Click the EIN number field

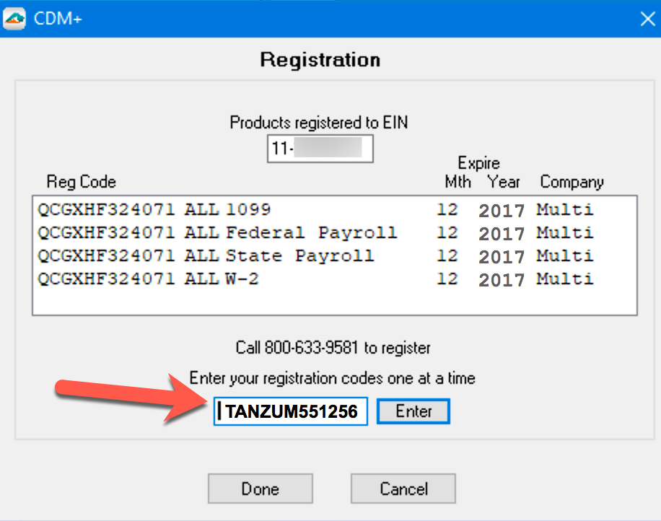click(320, 149)
